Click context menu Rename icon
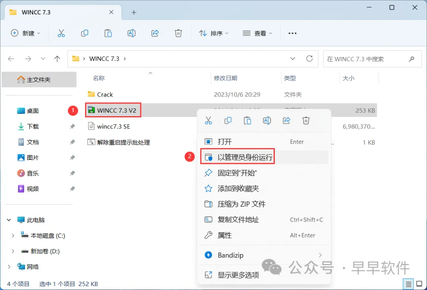The image size is (427, 290). [267, 121]
